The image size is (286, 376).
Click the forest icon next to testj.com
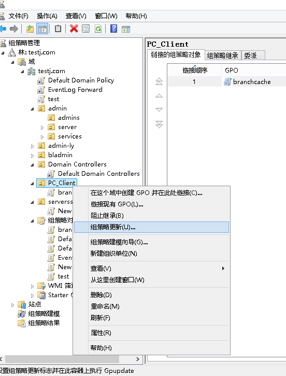pos(12,52)
